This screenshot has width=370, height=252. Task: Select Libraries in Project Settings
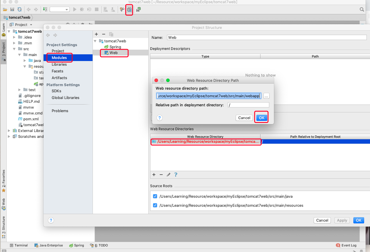click(59, 65)
